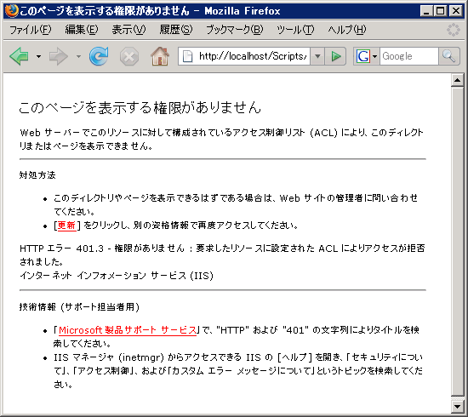Open the ファイル(F) menu
Screen dimensions: 468x417
(x=31, y=30)
